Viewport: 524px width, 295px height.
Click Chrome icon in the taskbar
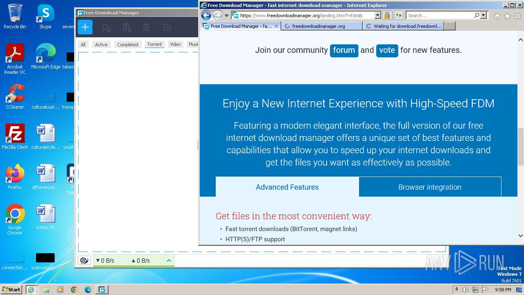pos(74,290)
